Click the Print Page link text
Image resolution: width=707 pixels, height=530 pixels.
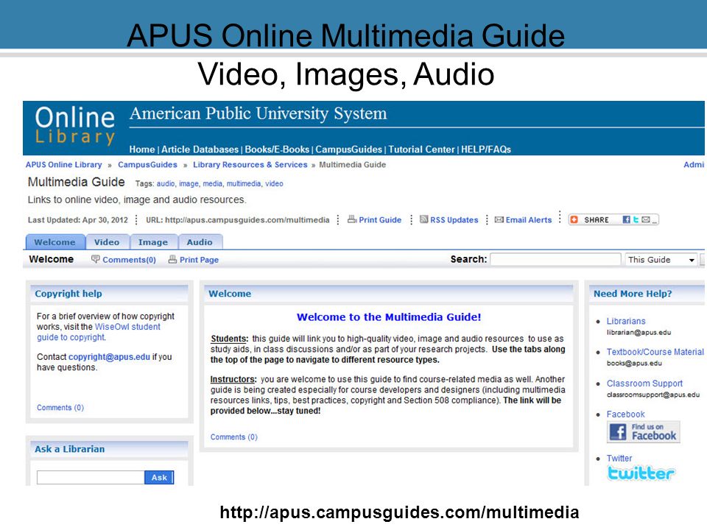(199, 260)
